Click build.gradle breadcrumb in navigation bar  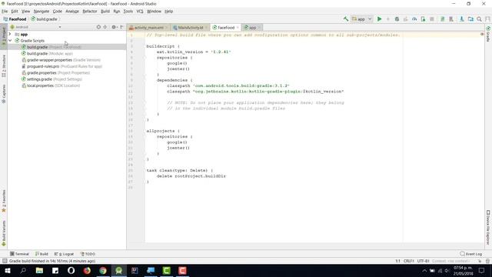click(x=44, y=19)
